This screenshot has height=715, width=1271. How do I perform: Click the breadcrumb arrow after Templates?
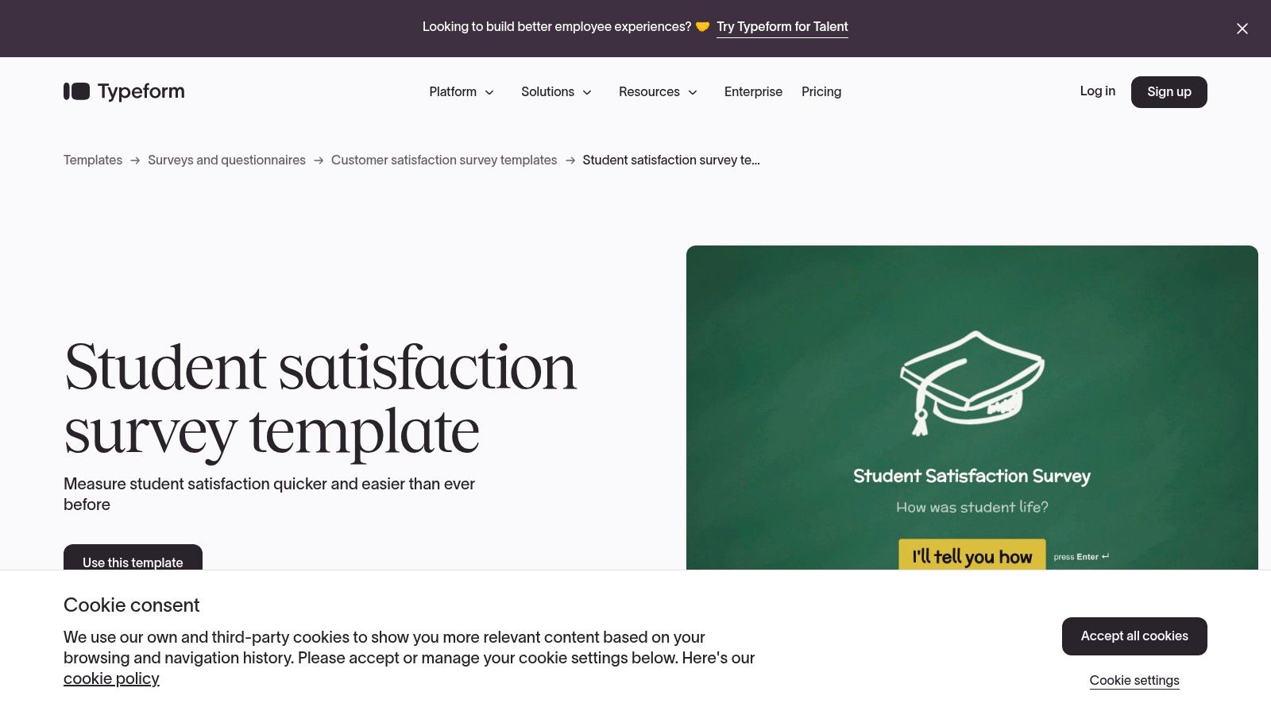tap(135, 160)
